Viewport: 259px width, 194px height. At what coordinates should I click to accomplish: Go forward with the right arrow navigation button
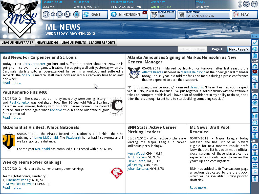click(x=59, y=14)
